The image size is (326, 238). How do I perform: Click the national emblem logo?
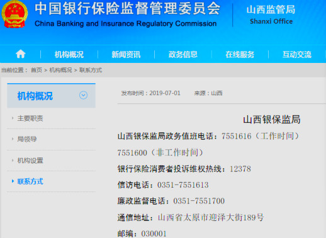(14, 14)
